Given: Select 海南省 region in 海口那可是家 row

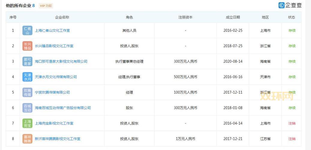Looking at the screenshot, I should click(x=265, y=61).
